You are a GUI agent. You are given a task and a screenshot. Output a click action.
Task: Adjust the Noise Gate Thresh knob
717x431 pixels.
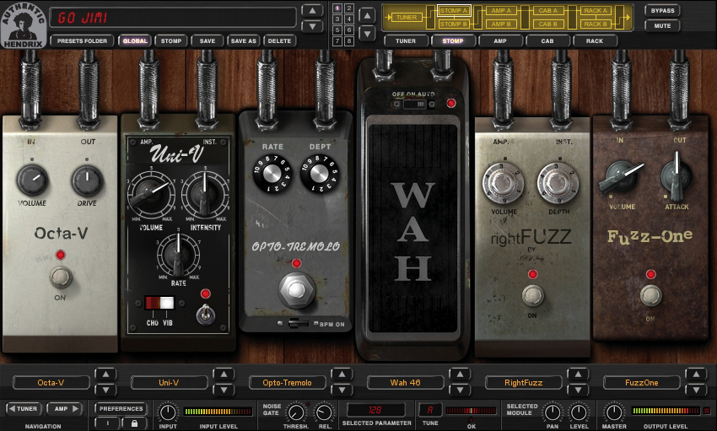click(x=295, y=413)
